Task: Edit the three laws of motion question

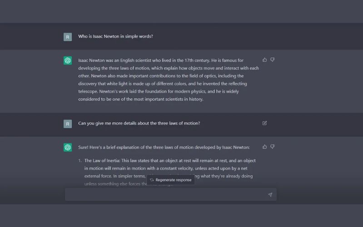Action: click(265, 123)
